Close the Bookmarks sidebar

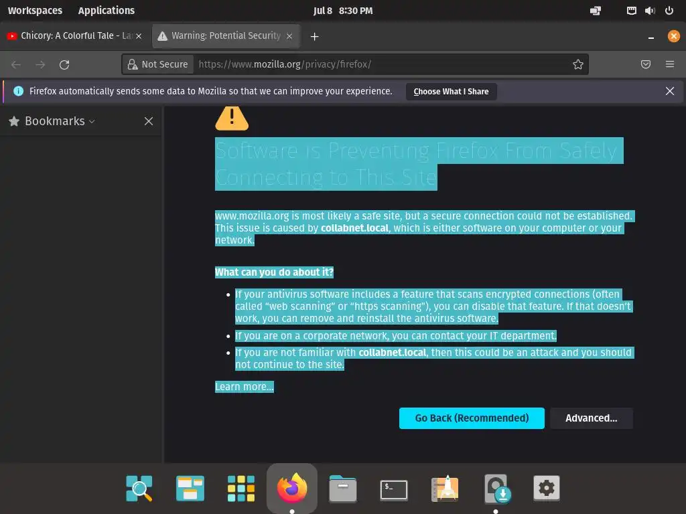click(x=149, y=121)
